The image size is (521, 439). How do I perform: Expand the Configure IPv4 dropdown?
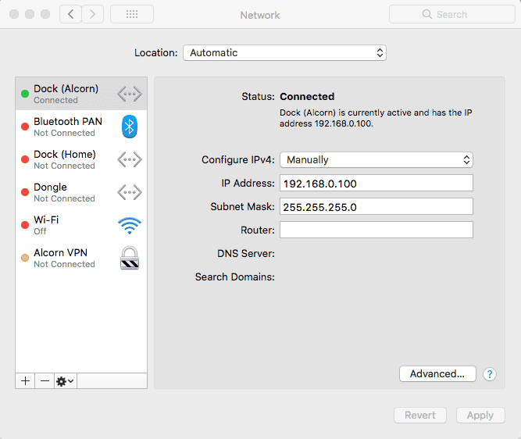pos(376,159)
